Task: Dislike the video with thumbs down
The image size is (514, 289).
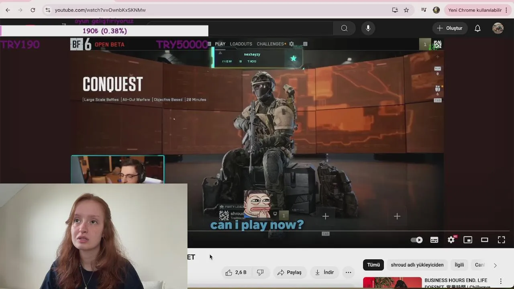Action: click(x=260, y=273)
